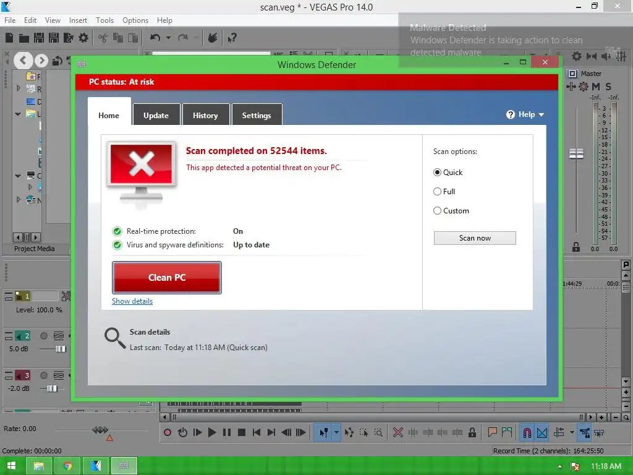Image resolution: width=633 pixels, height=475 pixels.
Task: Mute the Master bus with M
Action: [596, 87]
